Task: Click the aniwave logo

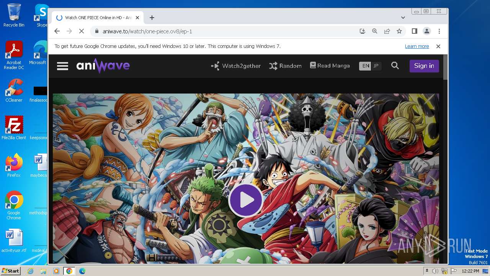Action: click(x=103, y=66)
